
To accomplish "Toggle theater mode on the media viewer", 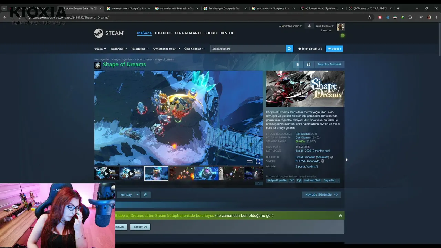I will pos(249,161).
